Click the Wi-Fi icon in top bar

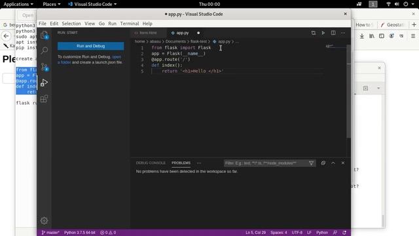coord(388,5)
